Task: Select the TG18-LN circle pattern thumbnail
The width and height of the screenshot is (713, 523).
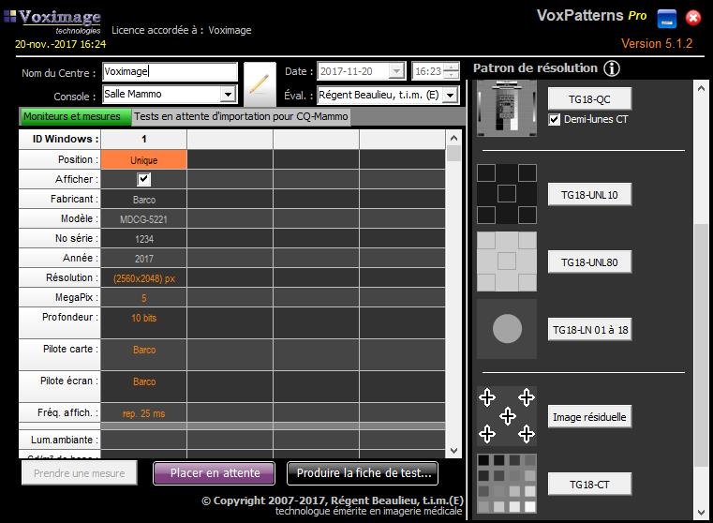Action: [507, 329]
